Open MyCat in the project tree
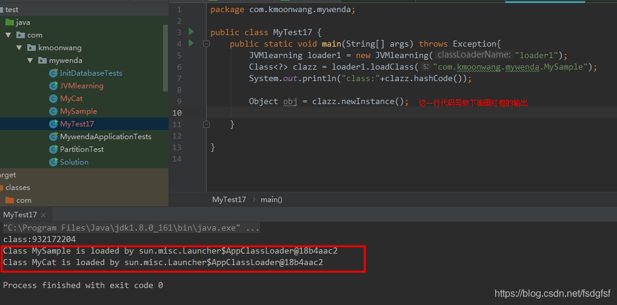The image size is (617, 305). (x=72, y=98)
